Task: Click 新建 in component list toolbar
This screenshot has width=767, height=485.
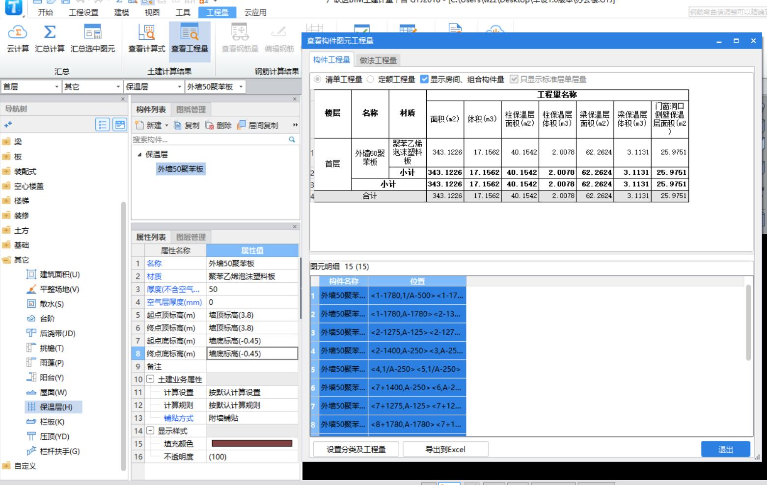Action: tap(152, 125)
